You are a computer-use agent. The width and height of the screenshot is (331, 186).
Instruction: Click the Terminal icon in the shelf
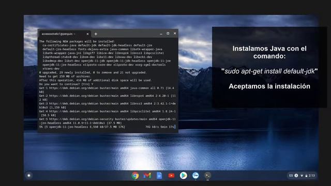[208, 176]
